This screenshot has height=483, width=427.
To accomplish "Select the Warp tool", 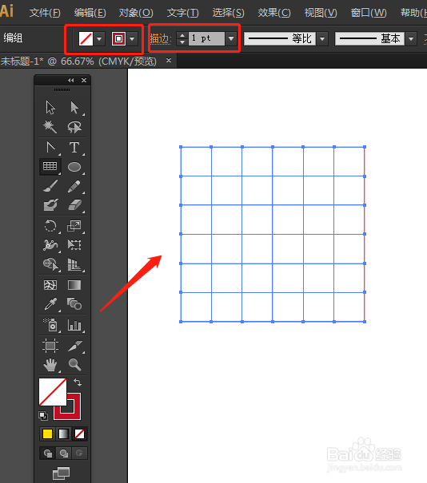I will (x=50, y=245).
